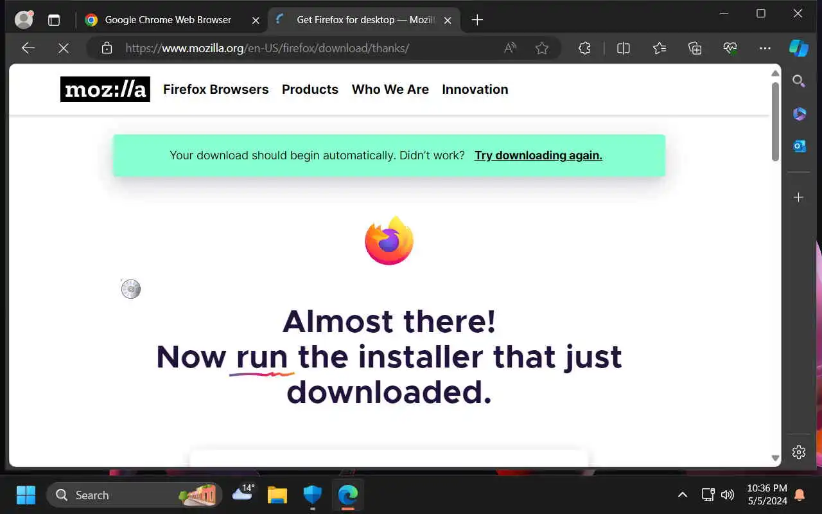Click Try downloading again link
The width and height of the screenshot is (822, 514).
538,155
